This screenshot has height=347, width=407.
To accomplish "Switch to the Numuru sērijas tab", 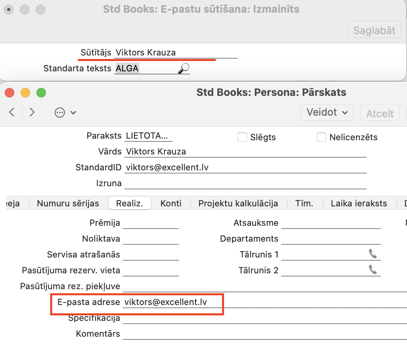I will (x=68, y=204).
